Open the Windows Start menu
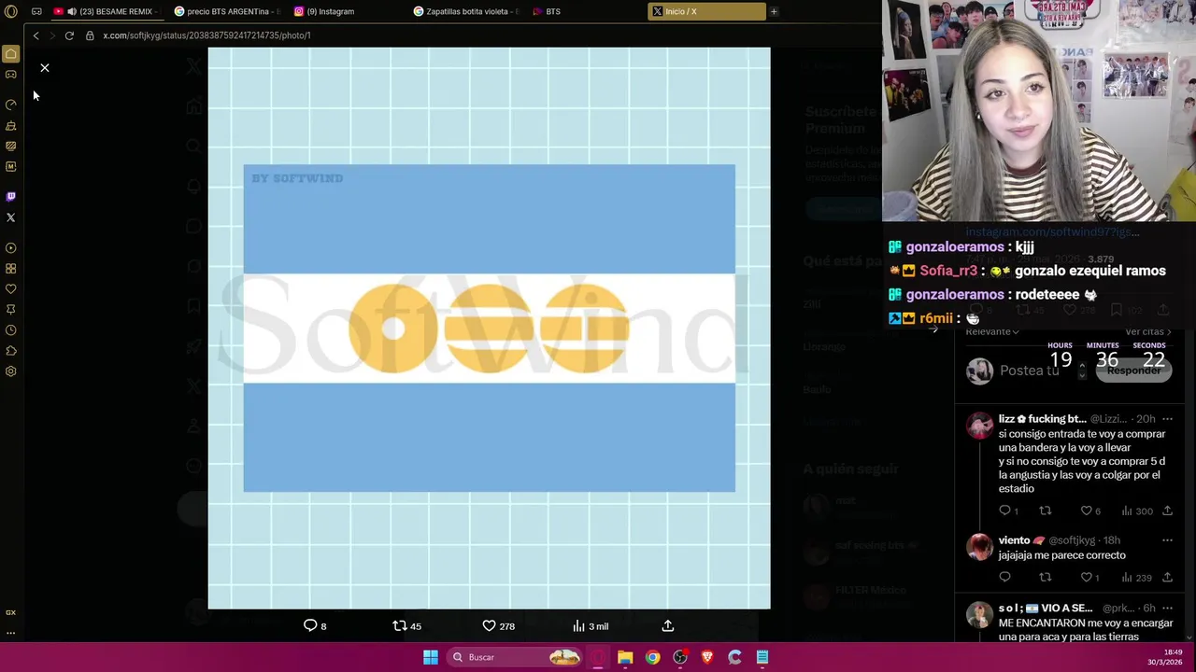 (x=431, y=657)
